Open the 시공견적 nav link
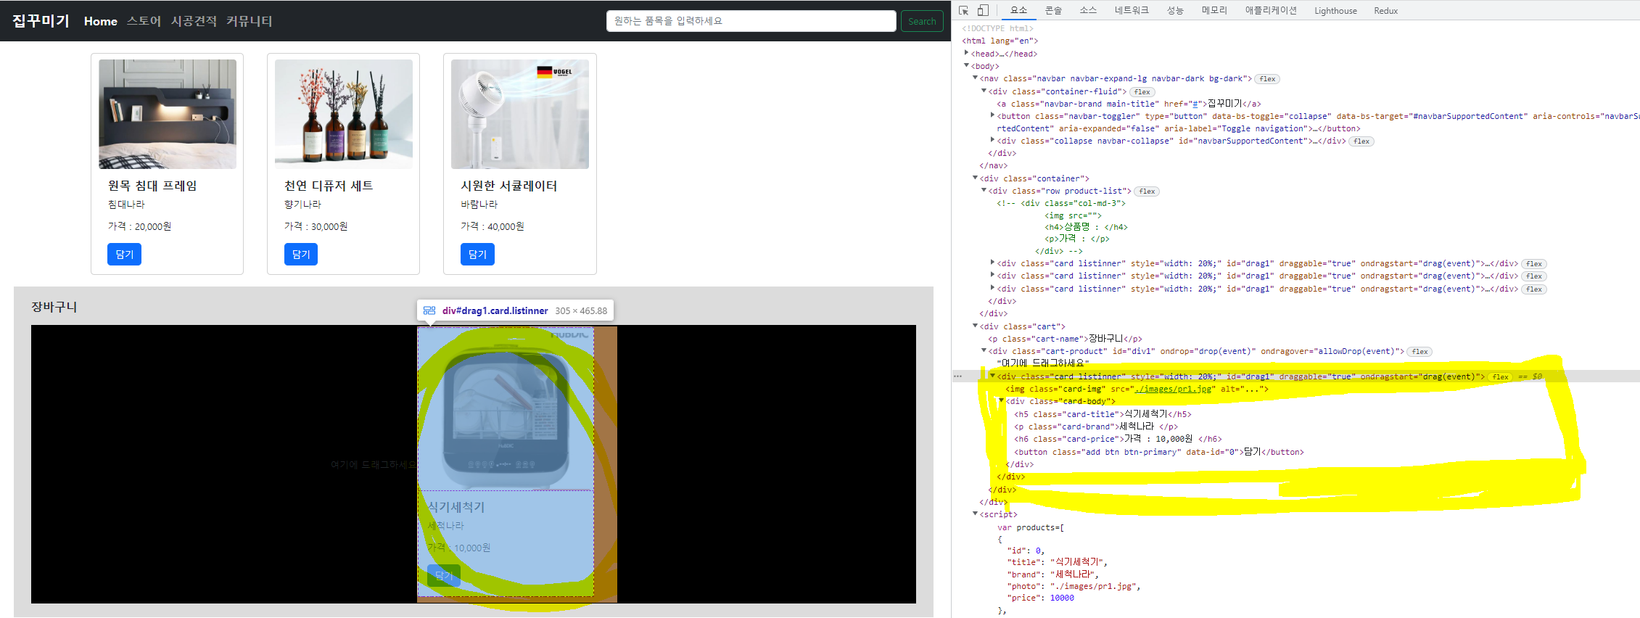The image size is (1640, 618). [x=194, y=21]
